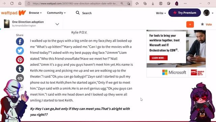Expand the story chapter list chevron
216x122 pixels.
pos(57,24)
